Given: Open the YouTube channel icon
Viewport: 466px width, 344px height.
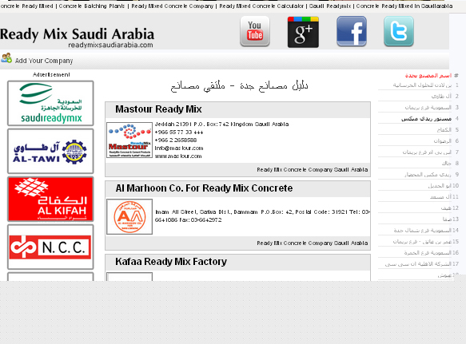Looking at the screenshot, I should [x=255, y=31].
